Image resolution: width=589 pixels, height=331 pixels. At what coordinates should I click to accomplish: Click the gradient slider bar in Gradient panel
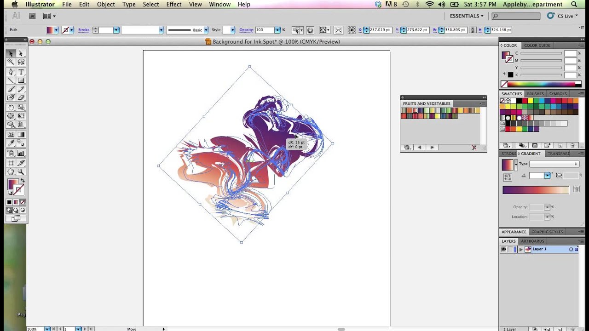coord(536,190)
